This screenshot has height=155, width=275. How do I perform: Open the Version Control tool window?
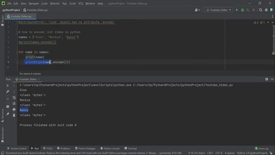pos(17,149)
